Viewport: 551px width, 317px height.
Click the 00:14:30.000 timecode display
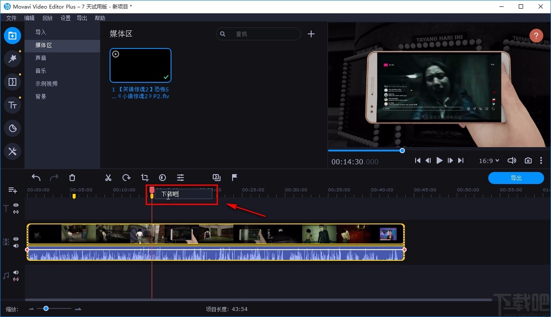pos(355,162)
